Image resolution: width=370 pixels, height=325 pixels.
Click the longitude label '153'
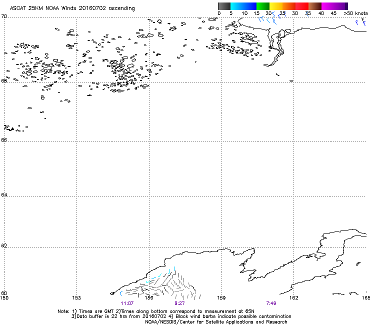click(76, 298)
